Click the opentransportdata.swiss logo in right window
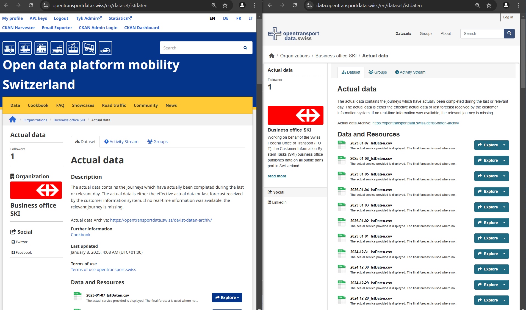 click(x=294, y=34)
